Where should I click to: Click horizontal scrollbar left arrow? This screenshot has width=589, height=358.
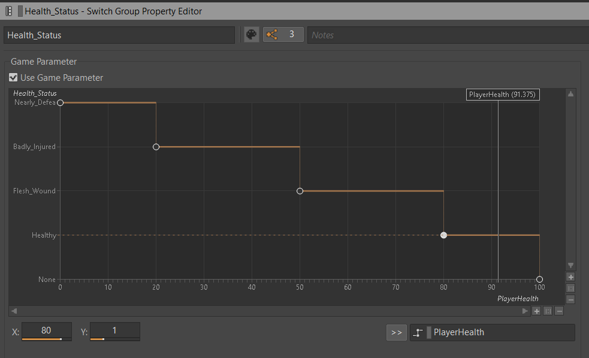(x=14, y=311)
